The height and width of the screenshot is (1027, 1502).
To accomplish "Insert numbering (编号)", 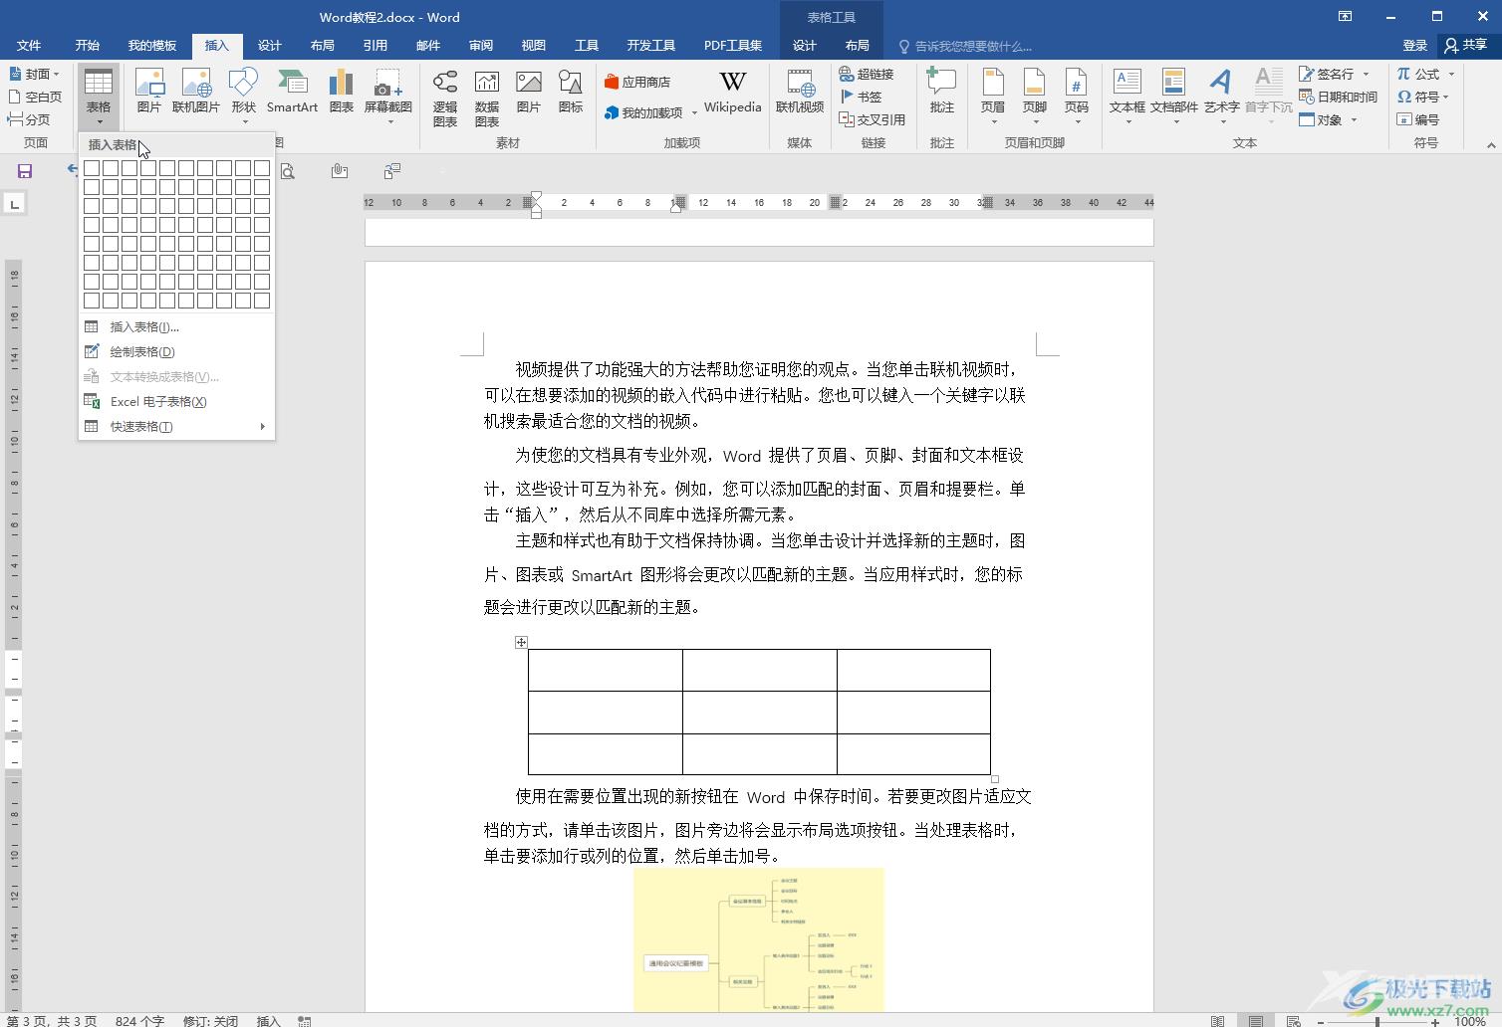I will point(1418,119).
